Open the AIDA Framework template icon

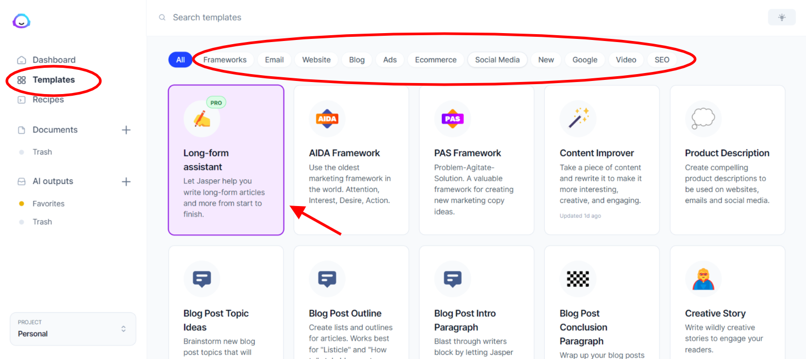327,119
